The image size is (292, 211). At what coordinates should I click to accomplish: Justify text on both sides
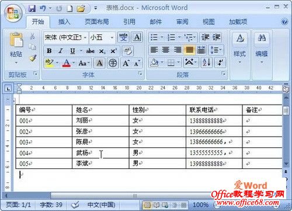(189, 50)
